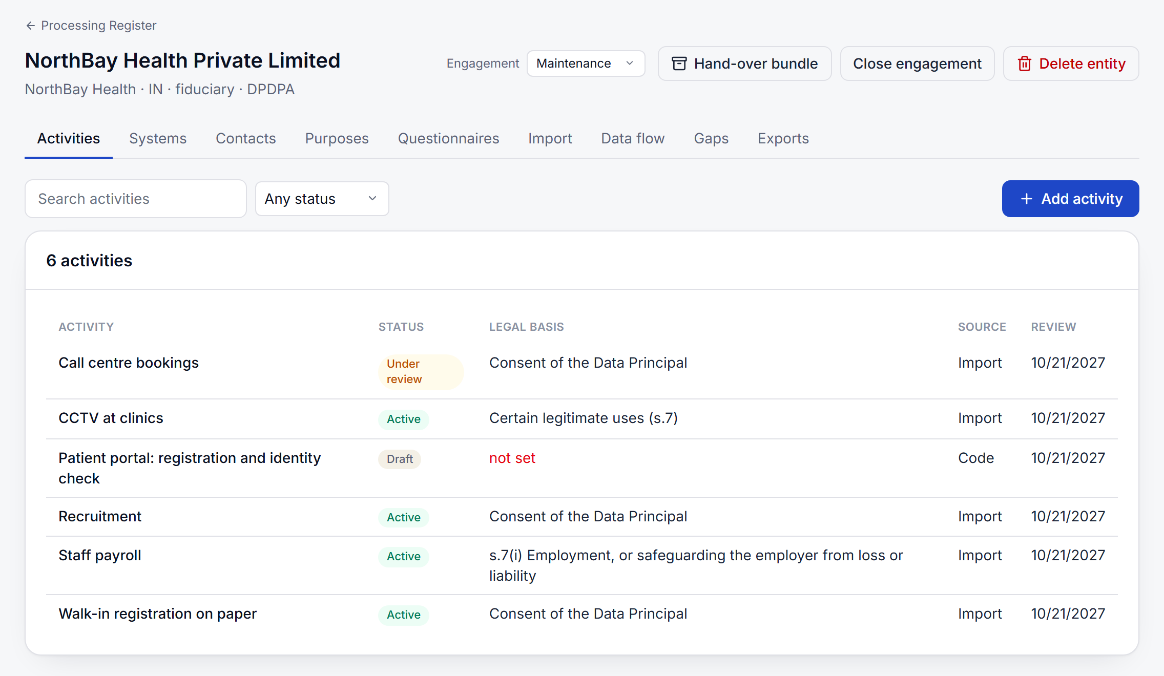Click the Active badge on Staff payroll
This screenshot has width=1164, height=676.
(x=404, y=556)
